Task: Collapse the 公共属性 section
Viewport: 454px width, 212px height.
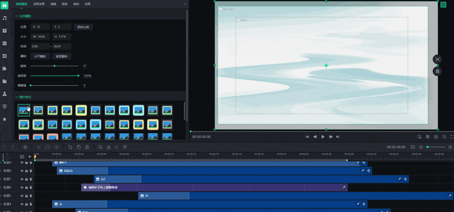Action: pyautogui.click(x=17, y=16)
